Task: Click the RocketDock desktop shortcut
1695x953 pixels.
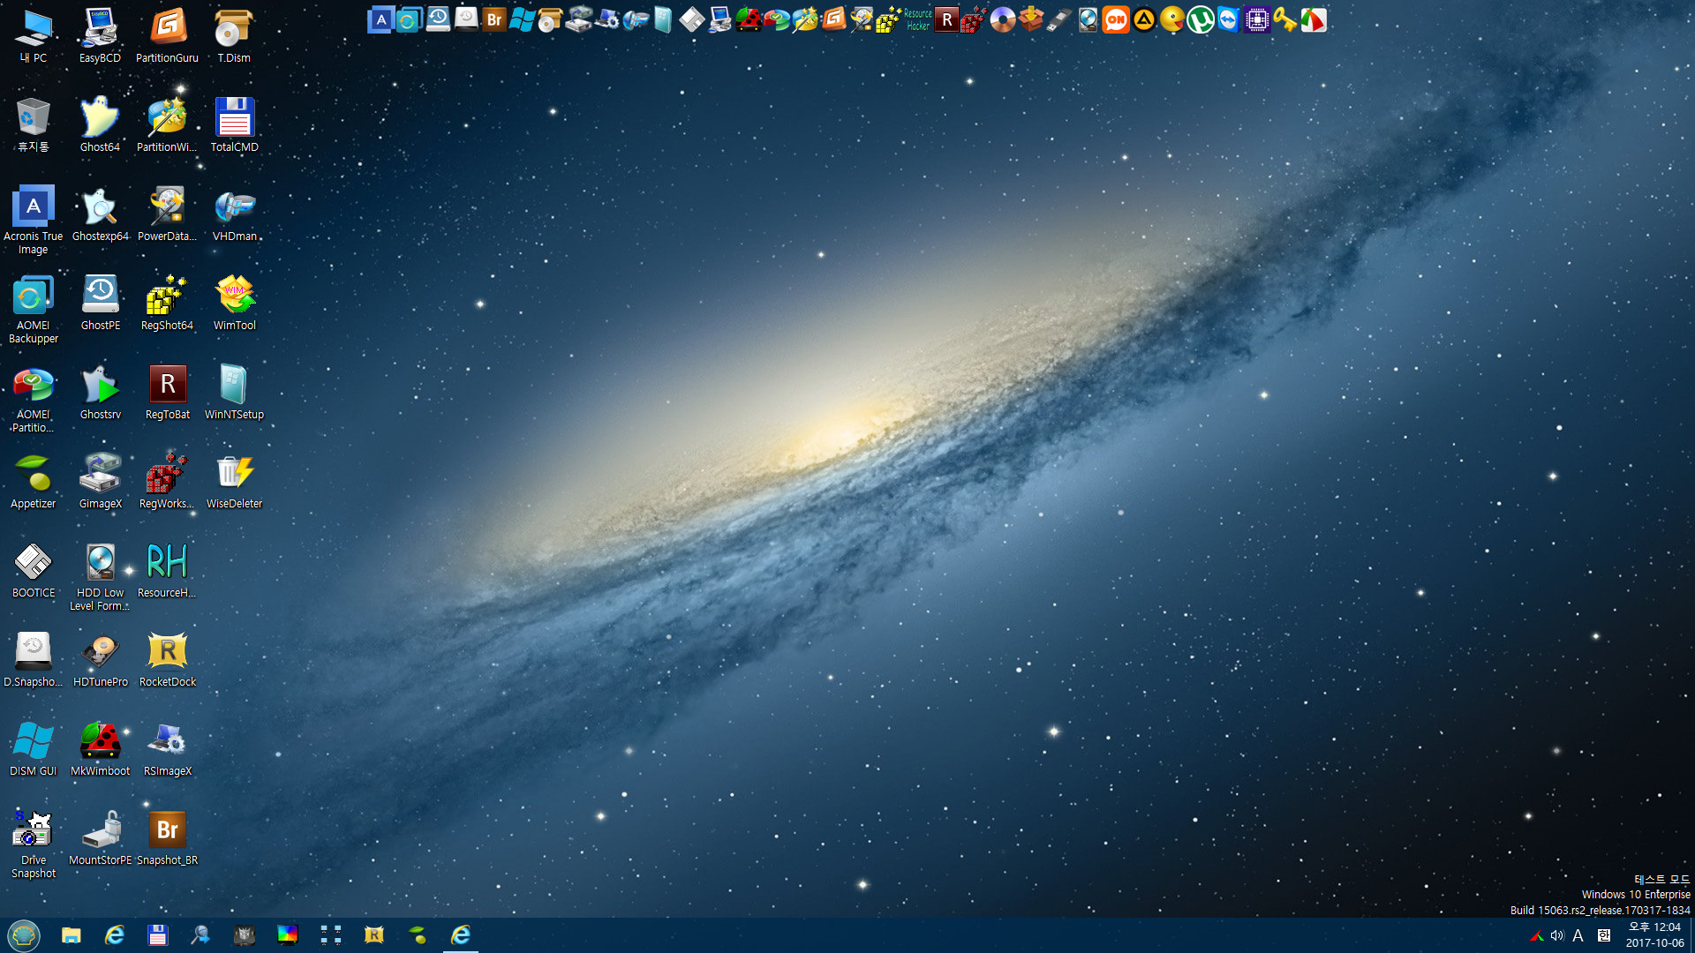Action: coord(167,660)
